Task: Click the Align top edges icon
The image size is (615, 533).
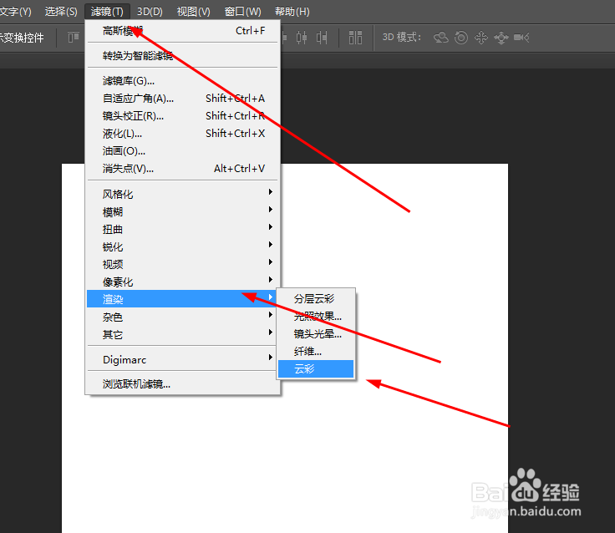Action: point(74,38)
